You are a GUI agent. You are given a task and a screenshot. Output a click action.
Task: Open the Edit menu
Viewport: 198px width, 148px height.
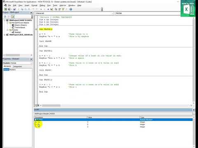(14, 5)
